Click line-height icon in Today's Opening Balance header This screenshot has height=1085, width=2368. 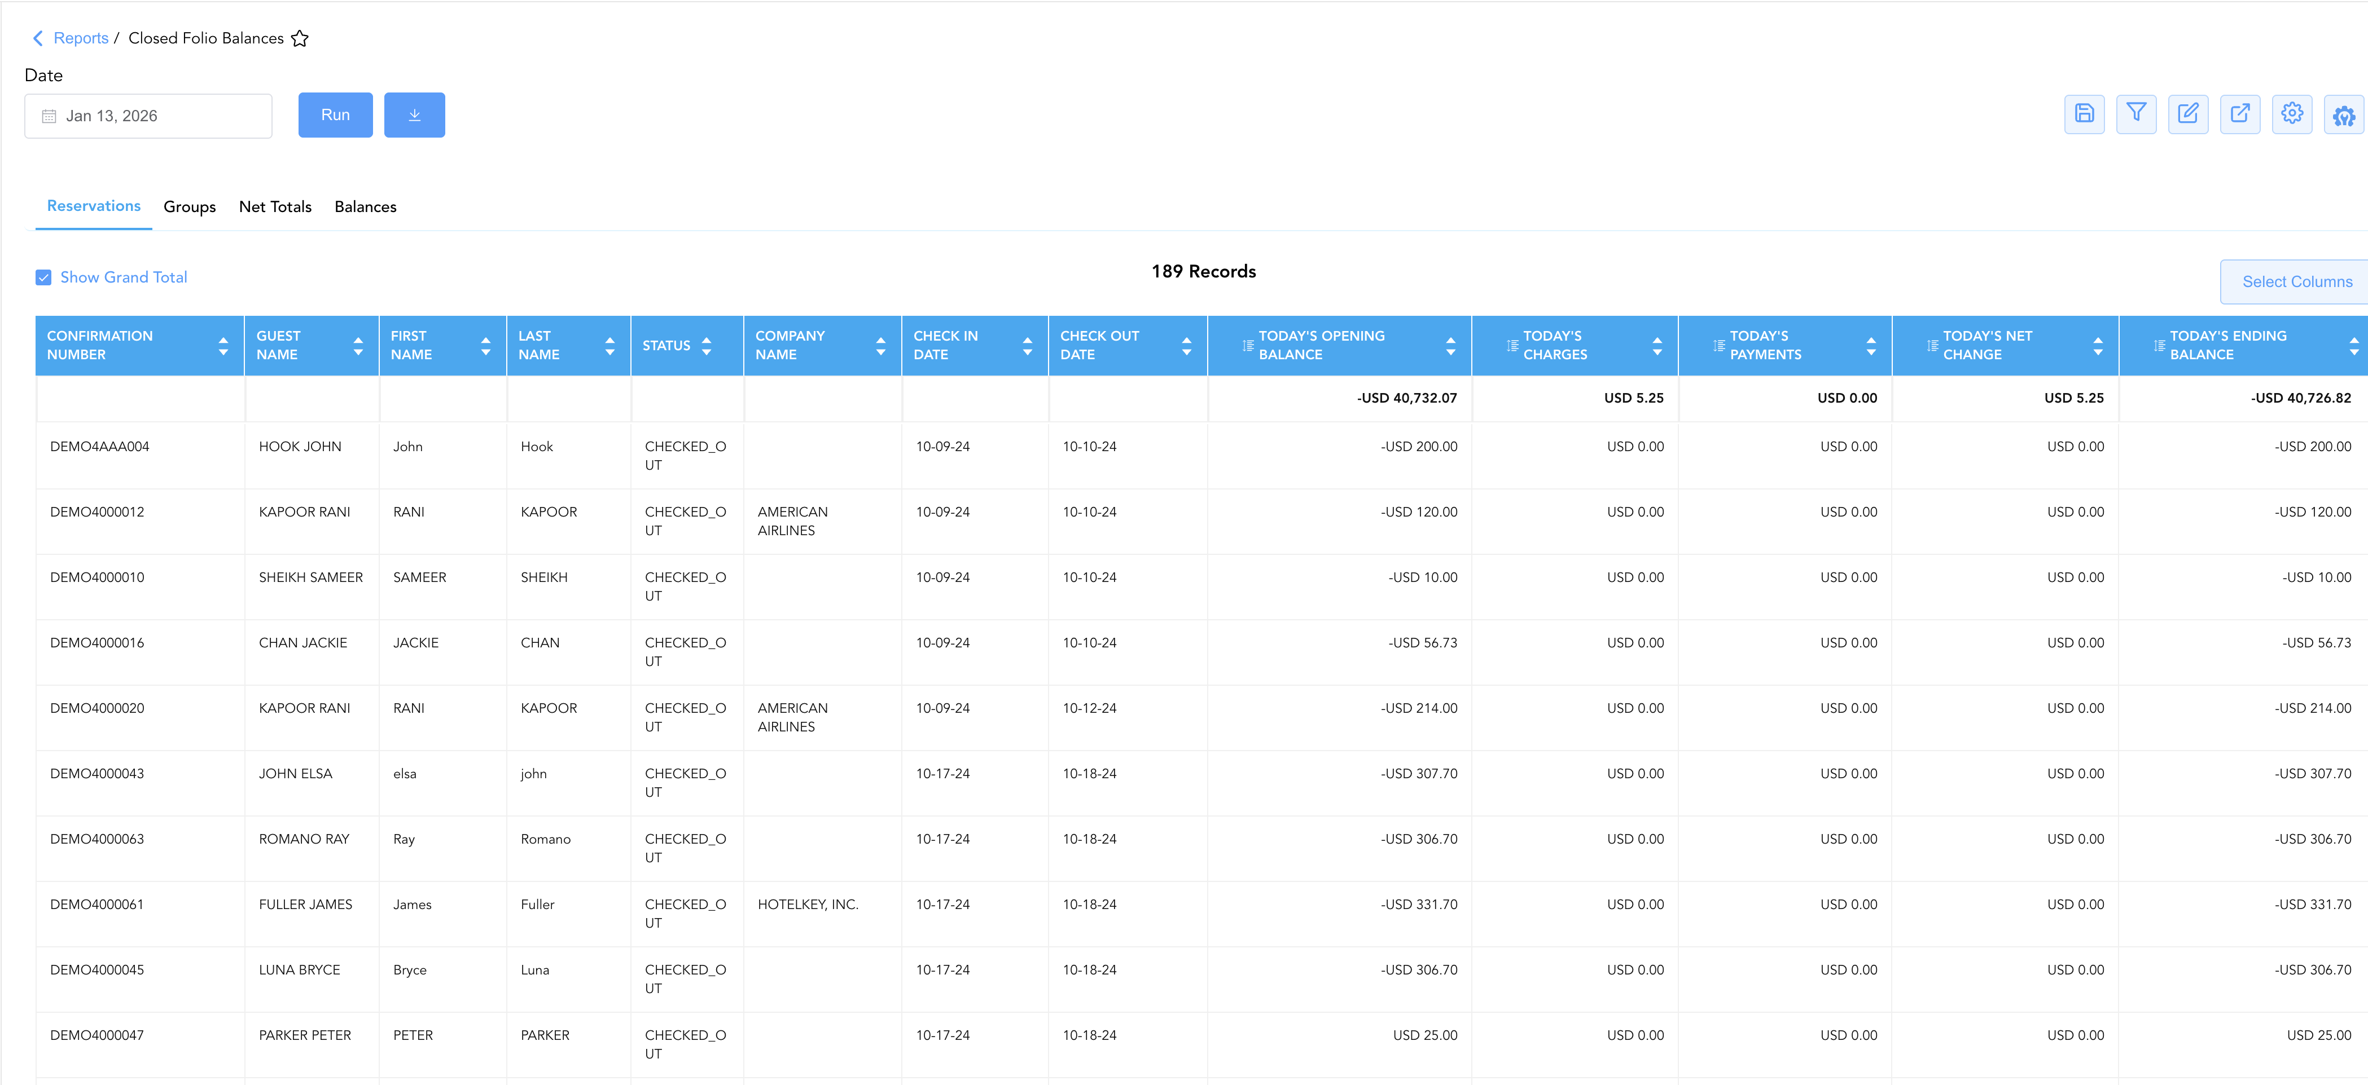click(x=1247, y=346)
